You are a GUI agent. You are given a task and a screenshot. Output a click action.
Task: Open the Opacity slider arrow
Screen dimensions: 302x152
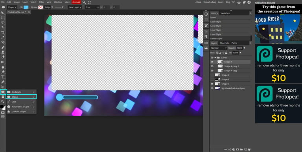pos(244,48)
